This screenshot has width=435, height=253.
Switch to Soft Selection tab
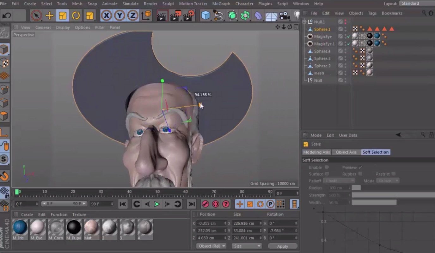[x=376, y=152]
